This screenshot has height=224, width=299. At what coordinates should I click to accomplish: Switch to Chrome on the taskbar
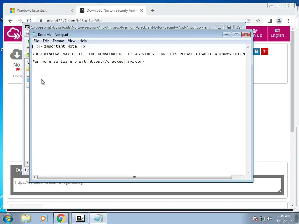pyautogui.click(x=61, y=218)
